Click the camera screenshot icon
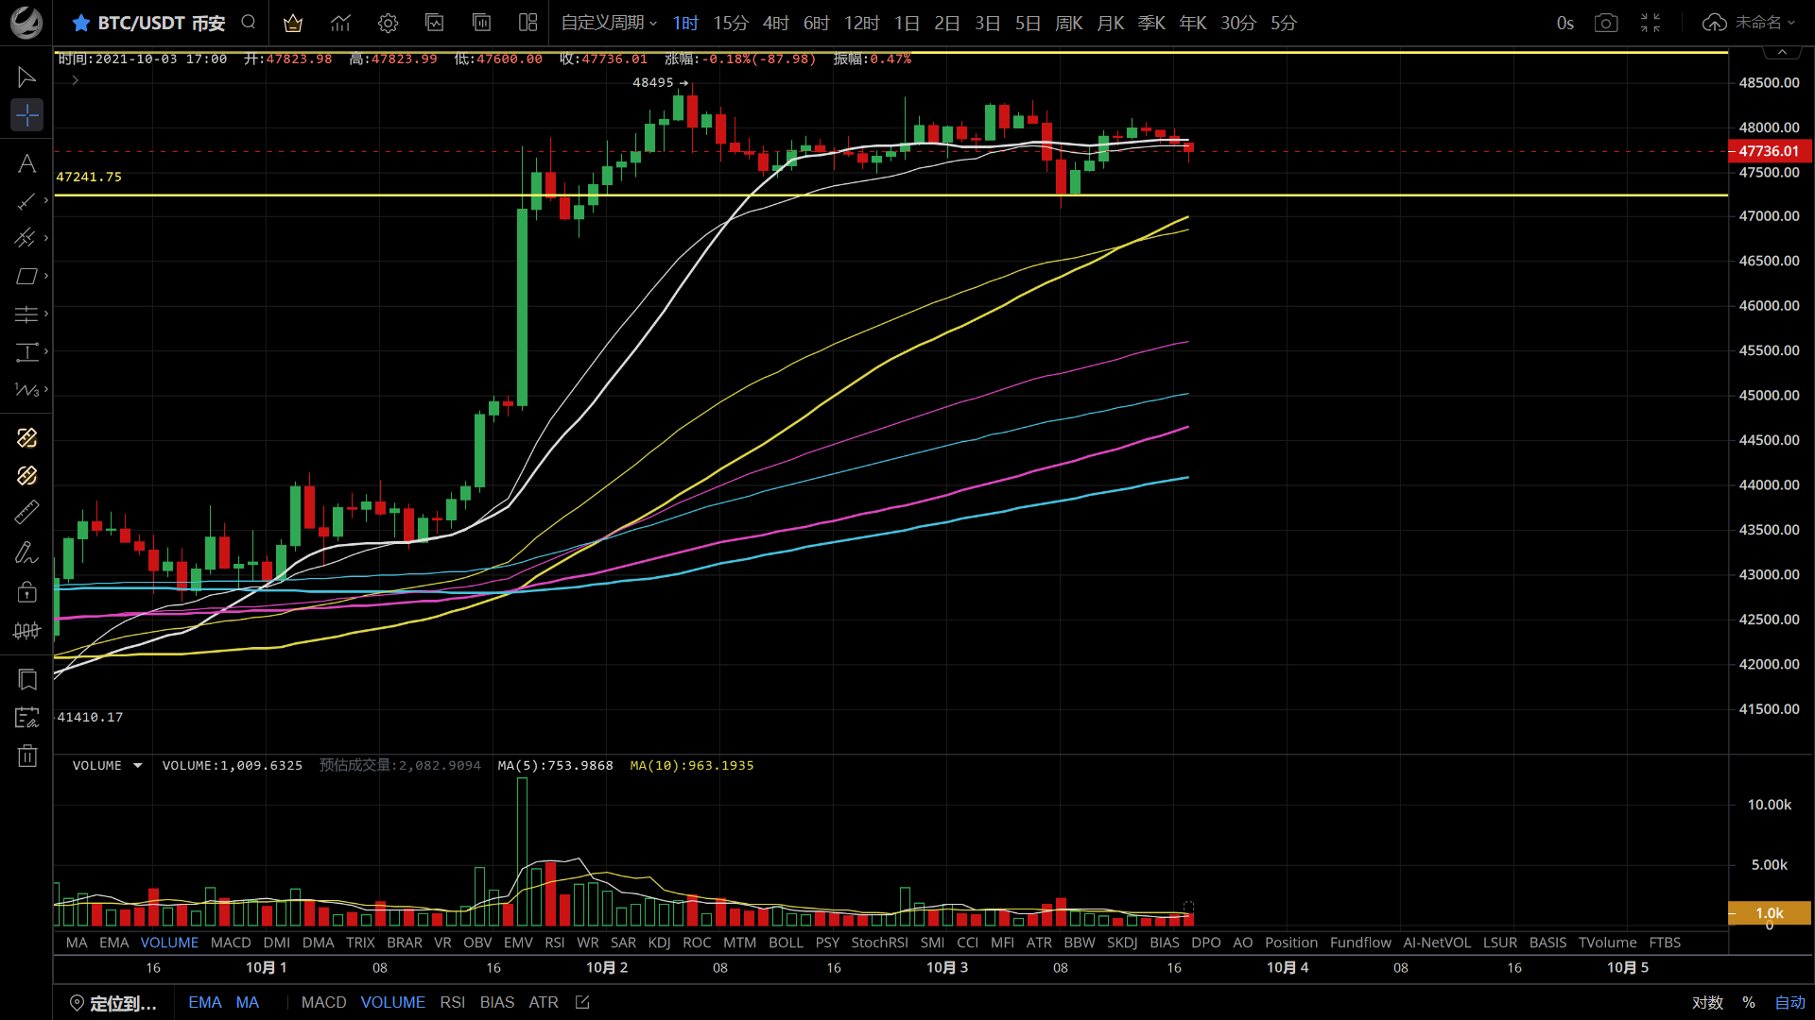The width and height of the screenshot is (1815, 1020). 1606,23
